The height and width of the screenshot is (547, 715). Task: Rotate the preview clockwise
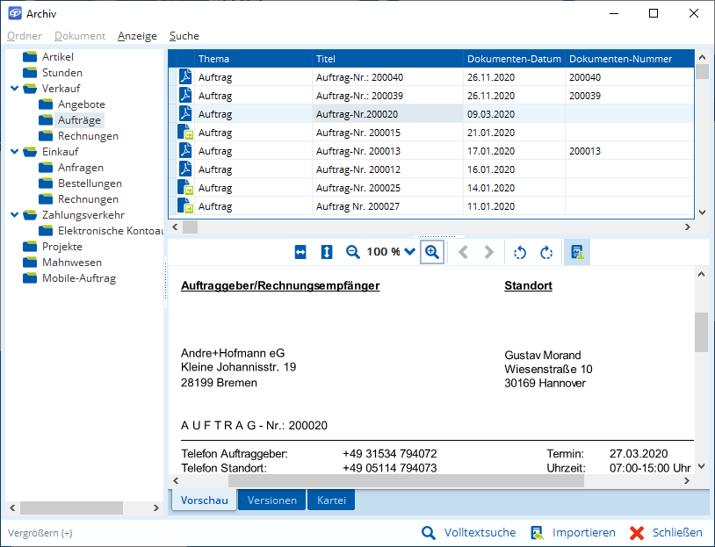click(x=546, y=252)
